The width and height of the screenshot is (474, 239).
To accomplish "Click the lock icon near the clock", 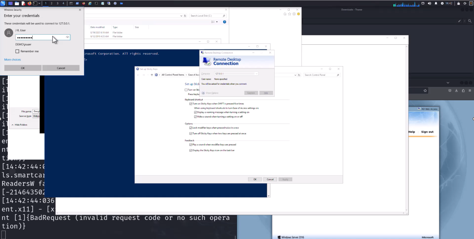I will click(x=459, y=3).
